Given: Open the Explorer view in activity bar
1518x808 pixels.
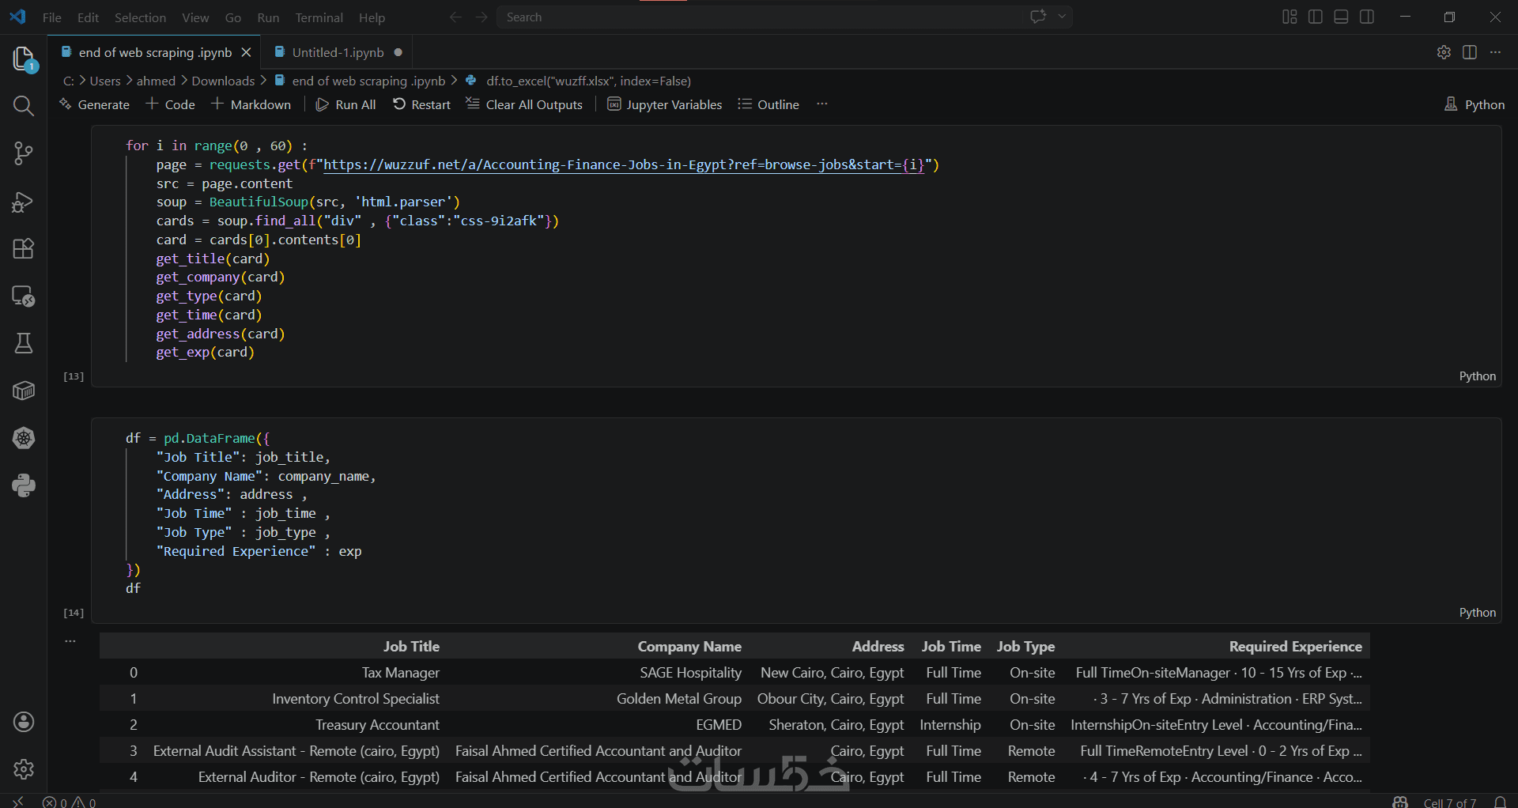Looking at the screenshot, I should point(24,59).
